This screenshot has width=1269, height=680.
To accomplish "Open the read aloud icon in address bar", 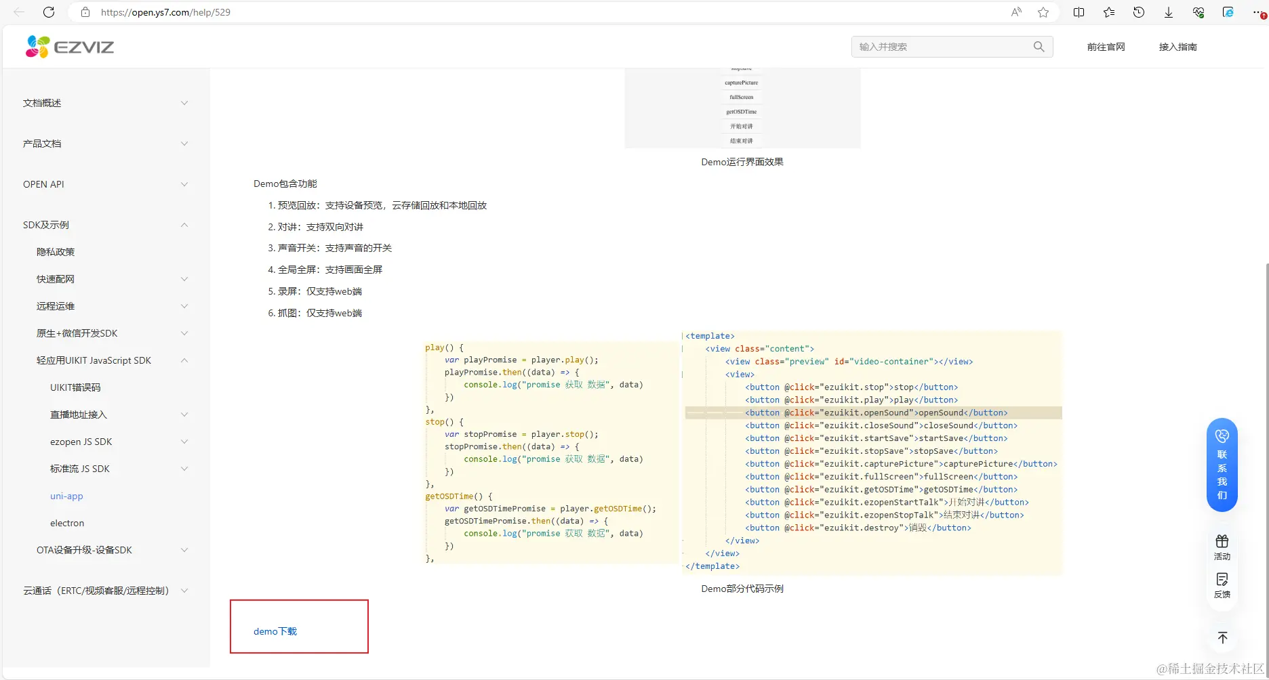I will (x=1016, y=12).
